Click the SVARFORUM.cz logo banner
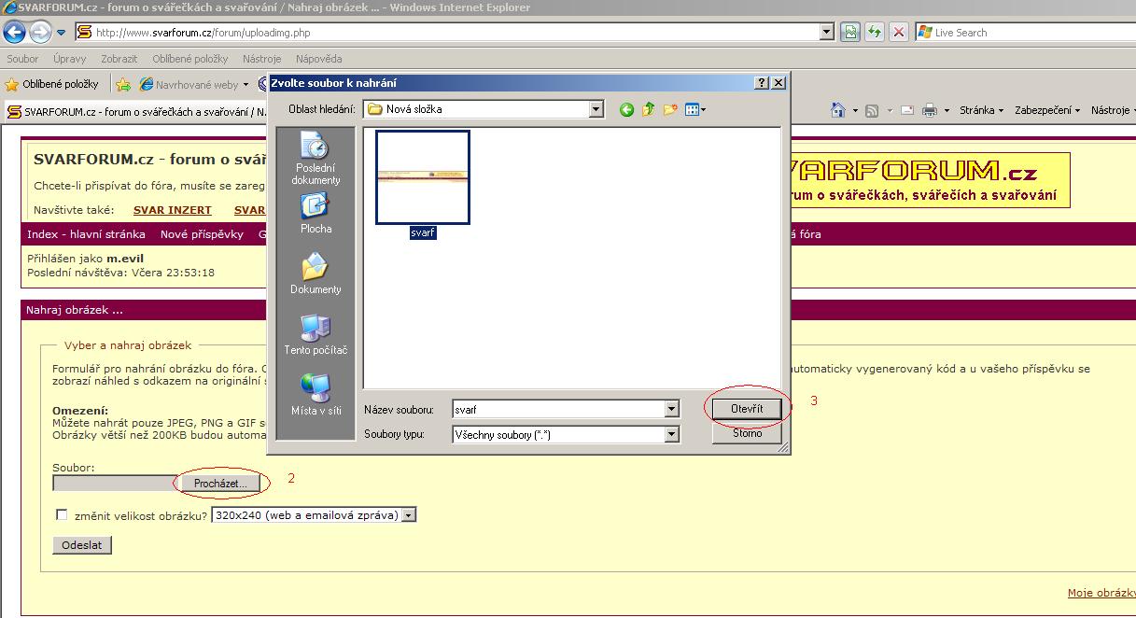This screenshot has height=618, width=1136. 930,180
